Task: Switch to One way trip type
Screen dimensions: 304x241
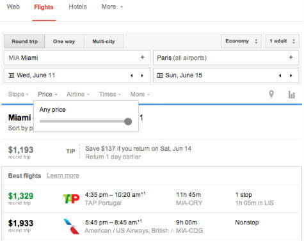Action: 64,42
